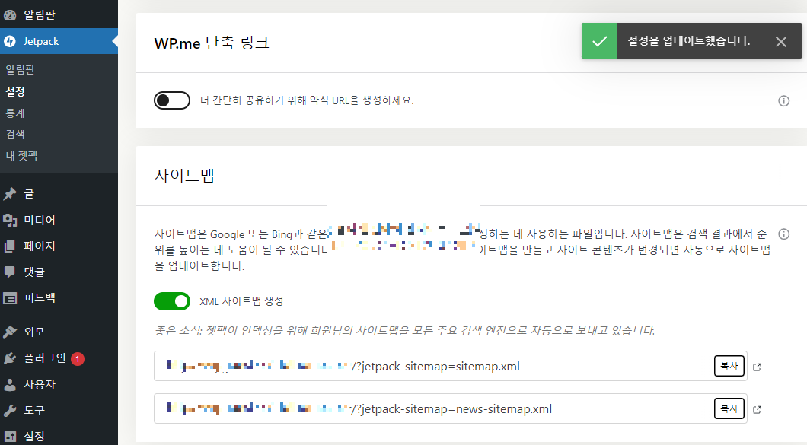The width and height of the screenshot is (807, 445).
Task: Click the green checkmark on the notification
Action: pyautogui.click(x=600, y=40)
